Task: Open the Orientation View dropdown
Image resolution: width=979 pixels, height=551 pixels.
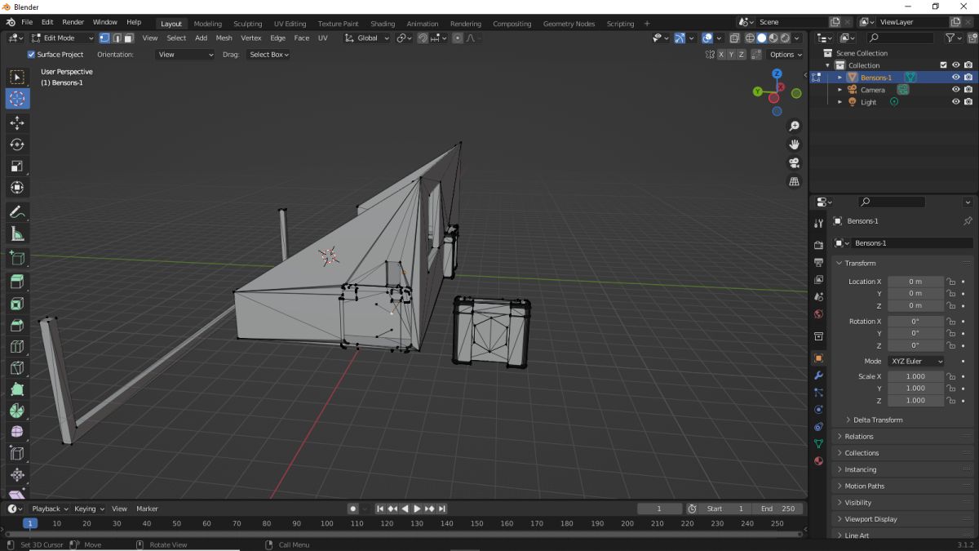Action: [x=185, y=55]
